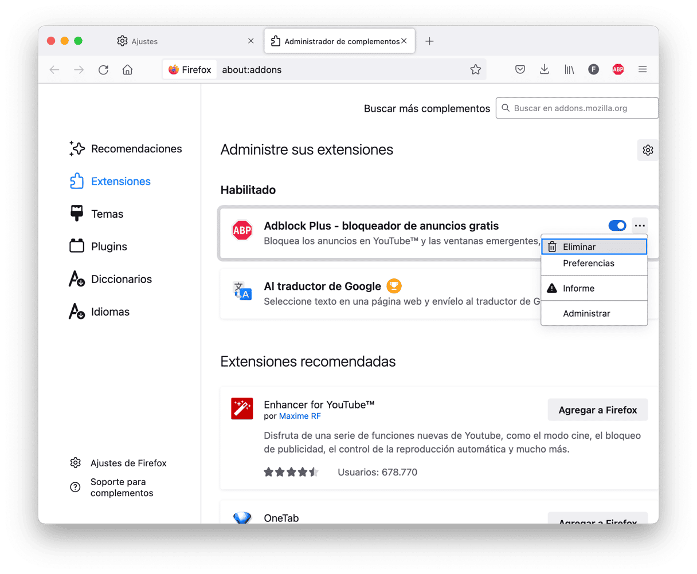Viewport: 697px width, 574px height.
Task: Select Extensiones in the sidebar
Action: pyautogui.click(x=110, y=182)
